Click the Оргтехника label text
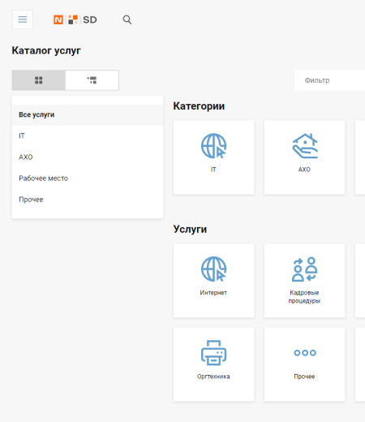Screen dimensions: 365x422 coord(213,377)
